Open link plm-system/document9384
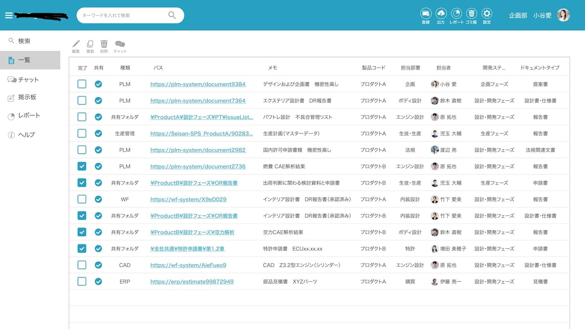The height and width of the screenshot is (329, 585). point(198,84)
